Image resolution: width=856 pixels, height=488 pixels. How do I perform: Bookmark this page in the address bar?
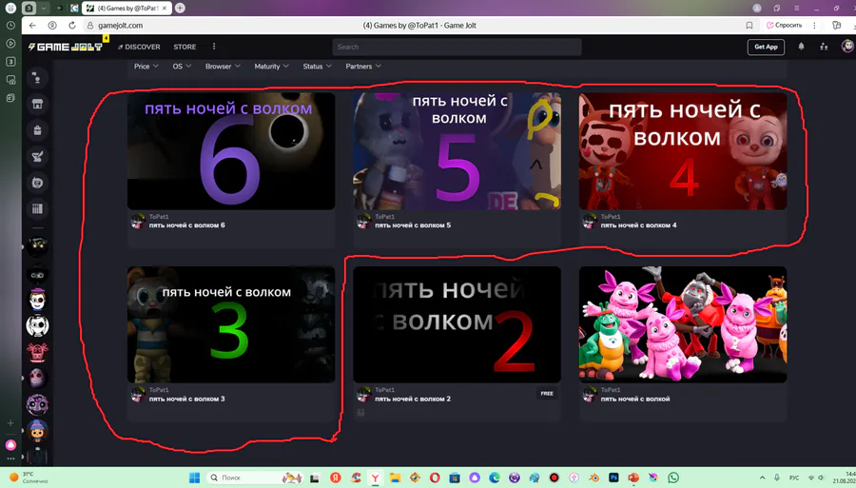point(749,25)
